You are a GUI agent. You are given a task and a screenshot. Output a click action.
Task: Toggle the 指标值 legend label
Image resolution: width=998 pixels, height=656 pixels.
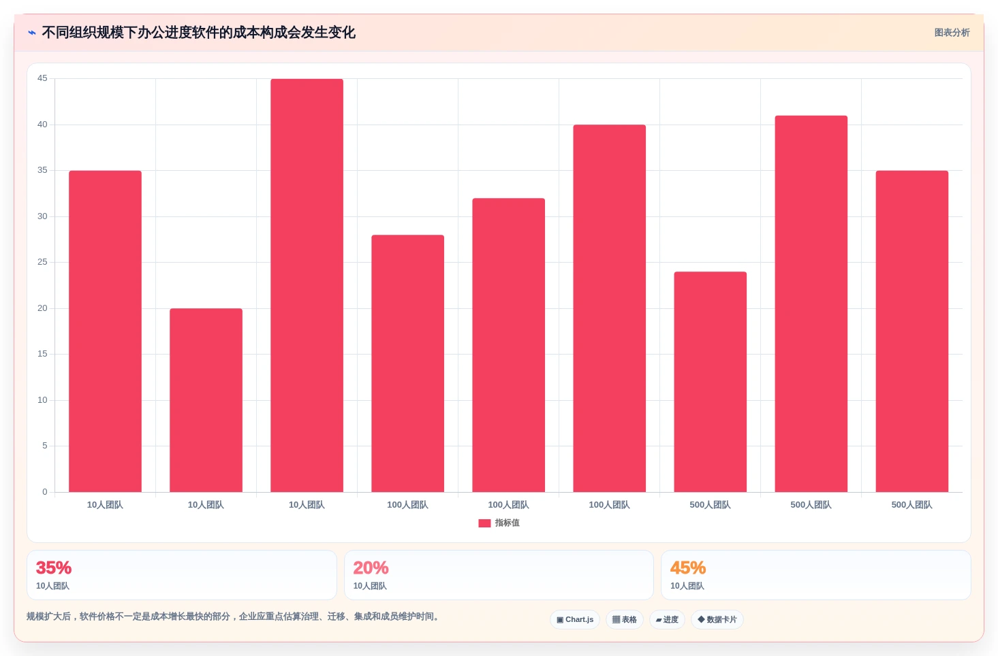click(507, 523)
